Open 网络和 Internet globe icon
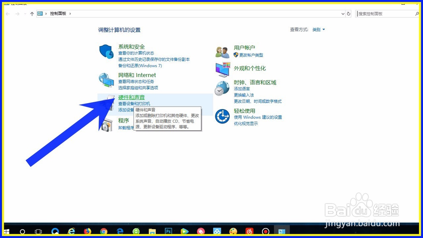The width and height of the screenshot is (423, 238). pos(106,80)
